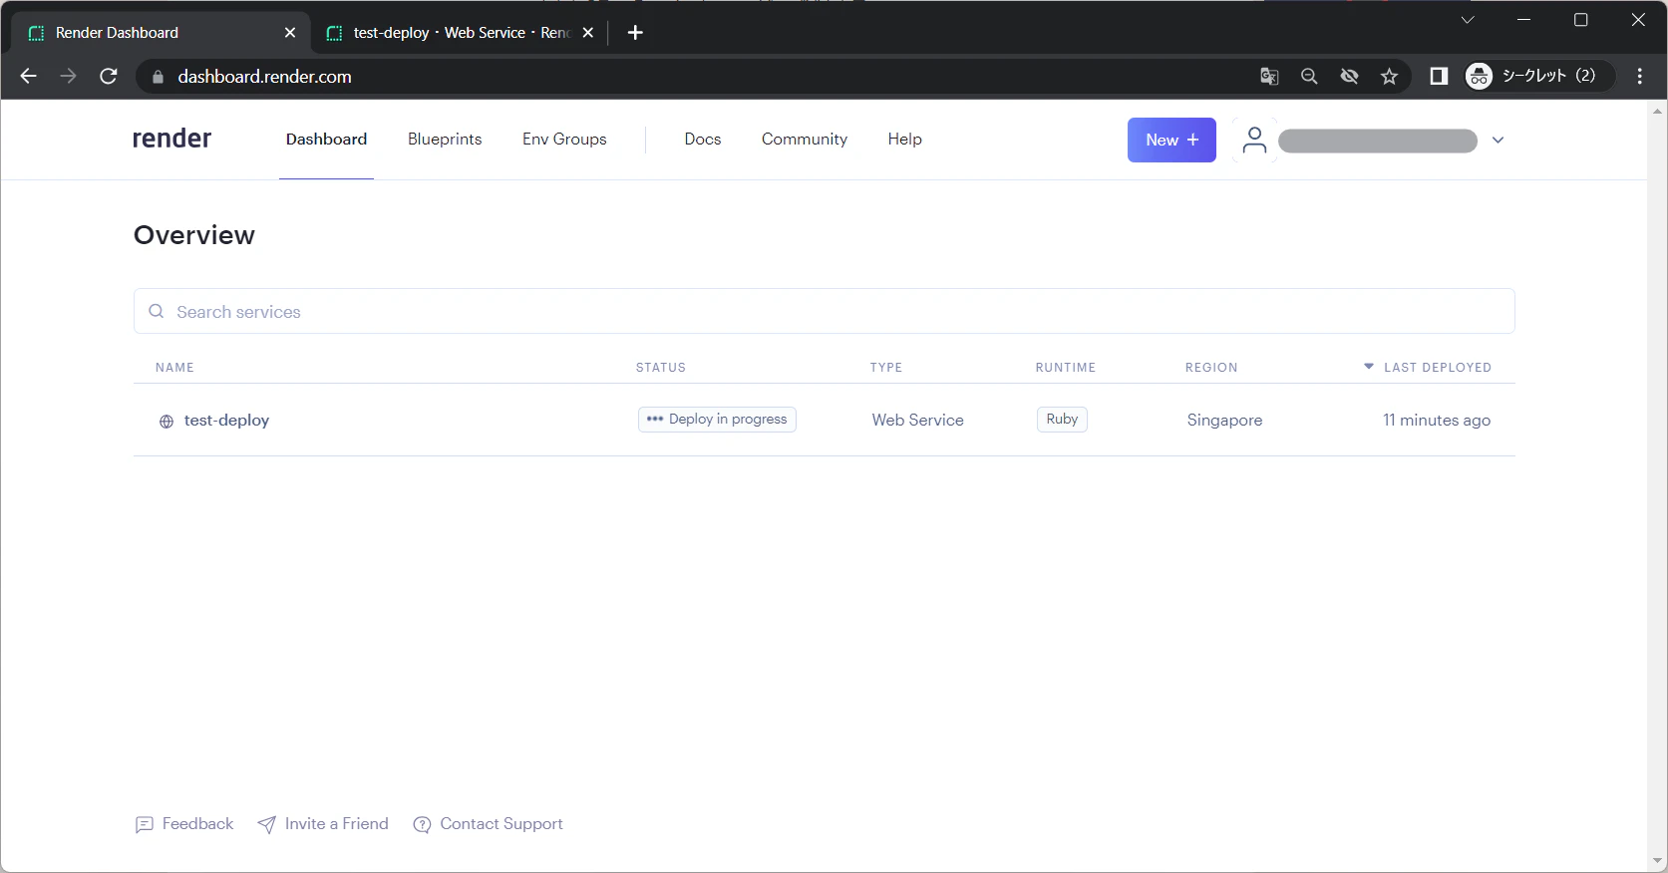
Task: Click the translate page icon in address bar
Action: [1269, 77]
